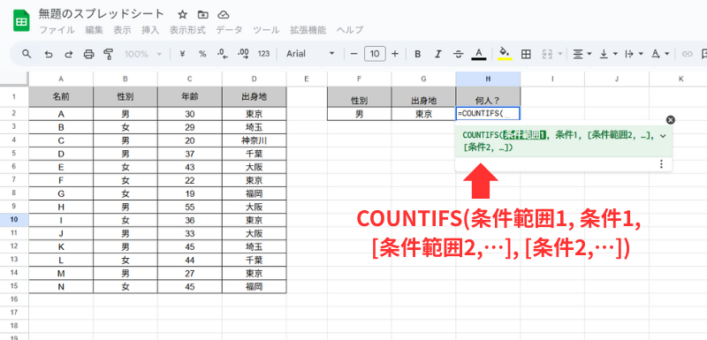Screen dimensions: 707x340
Task: Toggle bold formatting with B
Action: (417, 54)
